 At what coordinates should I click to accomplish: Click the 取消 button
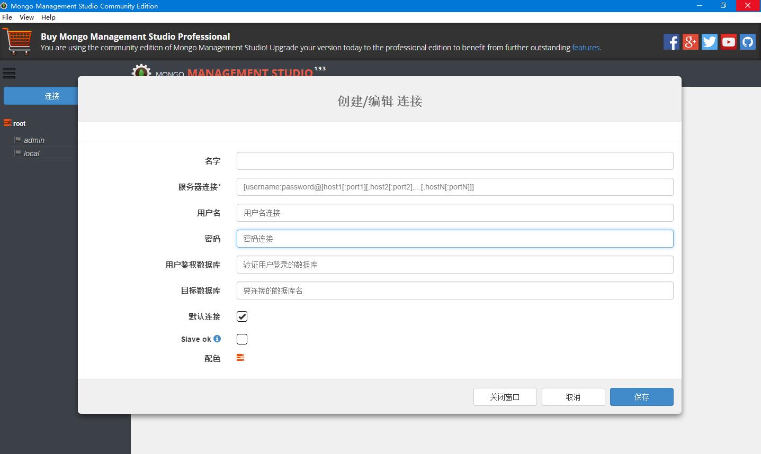tap(574, 397)
